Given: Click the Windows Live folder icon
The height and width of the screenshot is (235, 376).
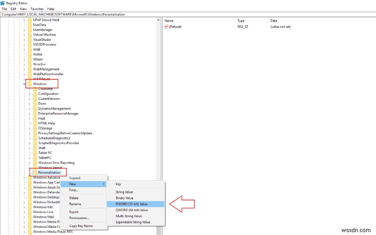Looking at the screenshot, I should click(x=30, y=212).
